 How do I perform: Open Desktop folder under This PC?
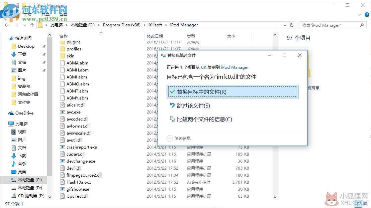[22, 172]
